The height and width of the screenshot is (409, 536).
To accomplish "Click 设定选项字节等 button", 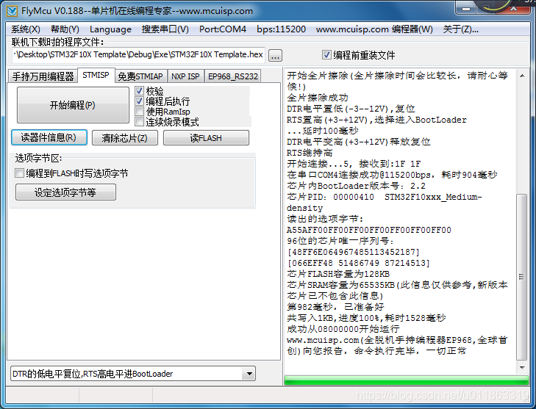I will [65, 192].
